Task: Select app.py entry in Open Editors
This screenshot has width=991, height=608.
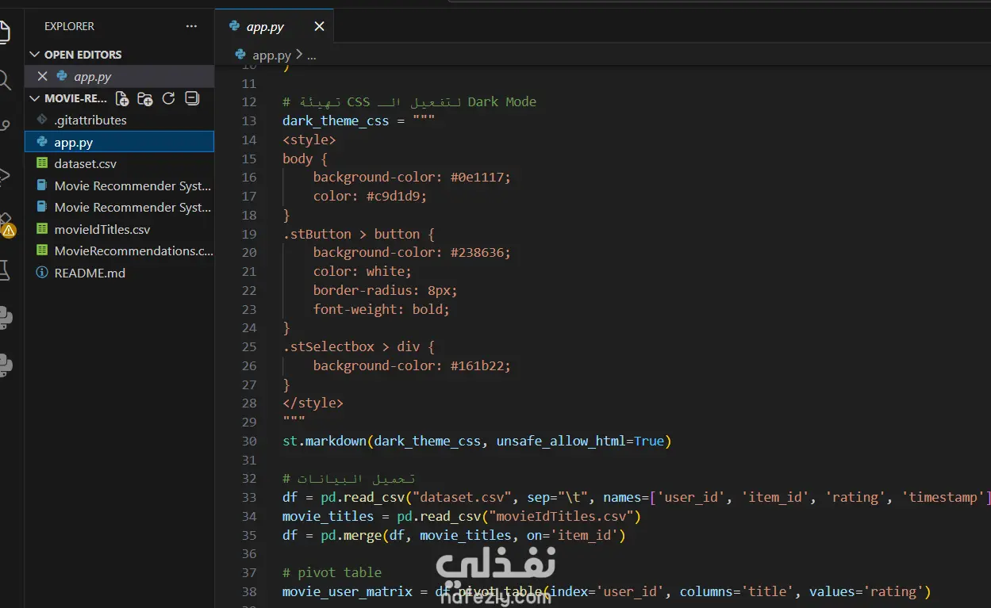Action: click(x=119, y=77)
